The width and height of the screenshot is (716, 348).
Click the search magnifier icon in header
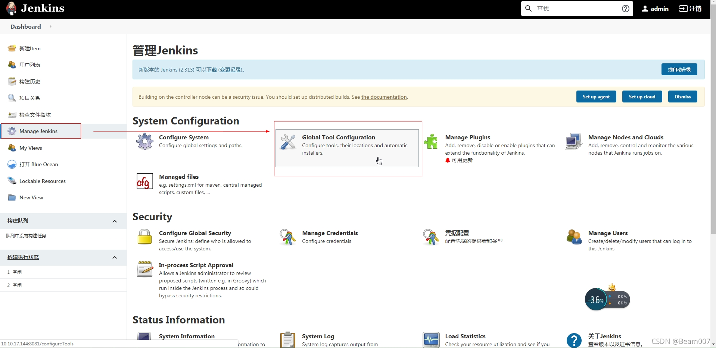click(528, 9)
